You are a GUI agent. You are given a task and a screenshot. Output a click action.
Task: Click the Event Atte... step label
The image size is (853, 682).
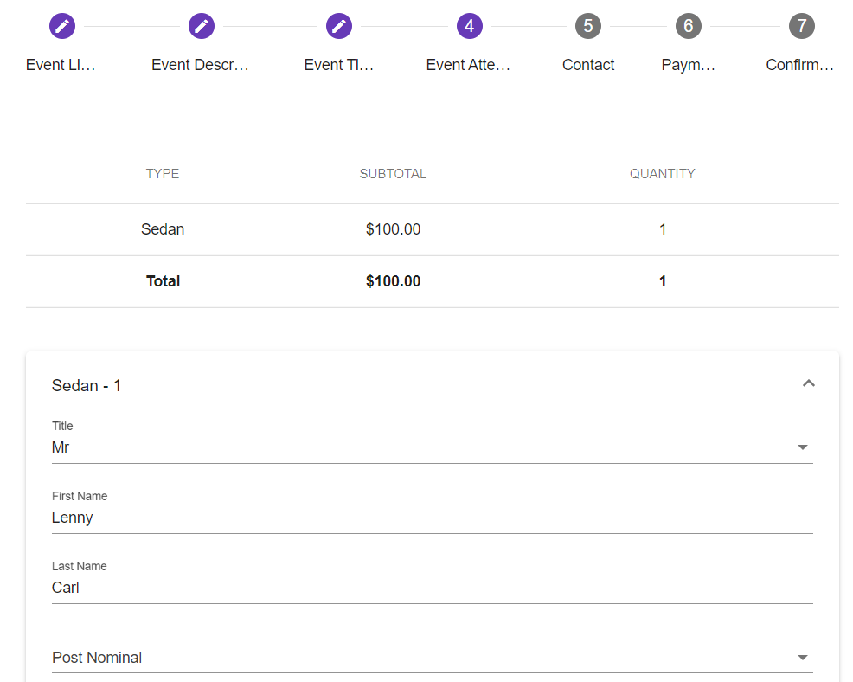click(468, 65)
